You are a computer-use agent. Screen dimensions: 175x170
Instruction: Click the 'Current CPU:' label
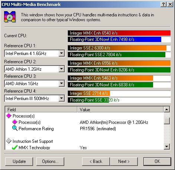coord(16,36)
